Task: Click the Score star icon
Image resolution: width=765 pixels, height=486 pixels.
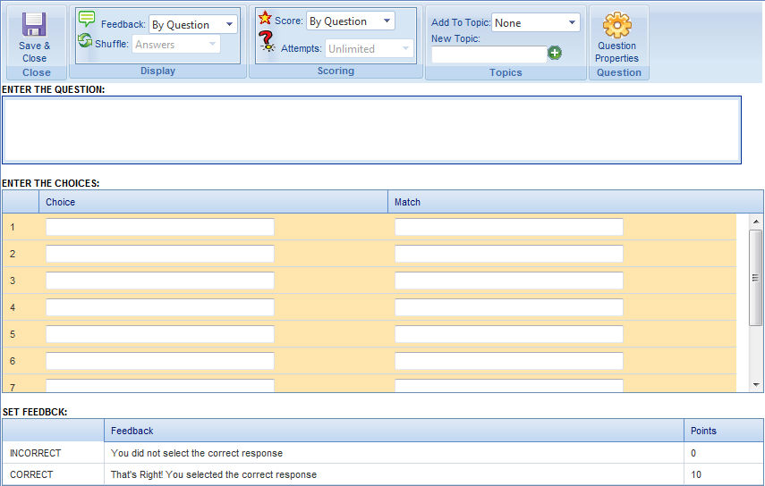Action: pos(265,18)
